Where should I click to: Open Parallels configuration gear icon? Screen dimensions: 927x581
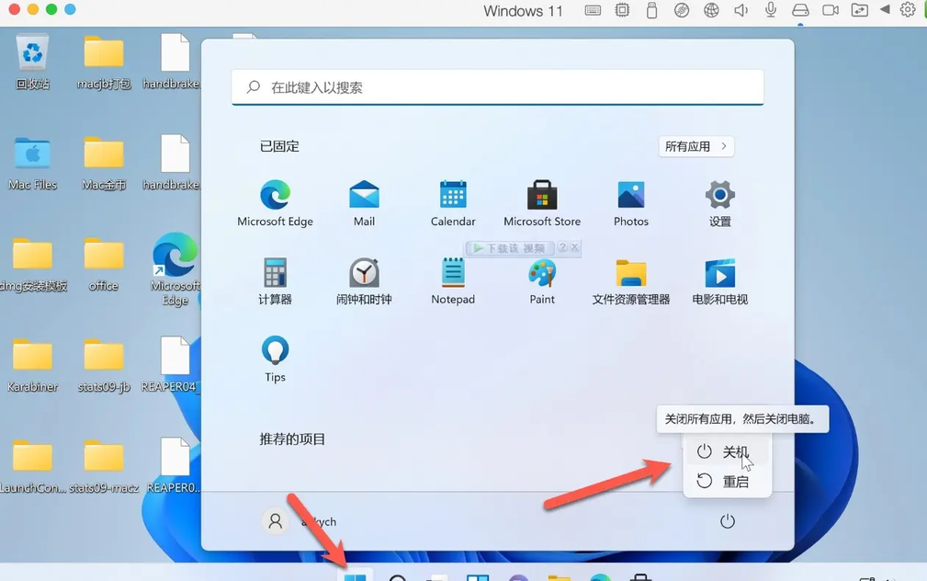pyautogui.click(x=908, y=9)
